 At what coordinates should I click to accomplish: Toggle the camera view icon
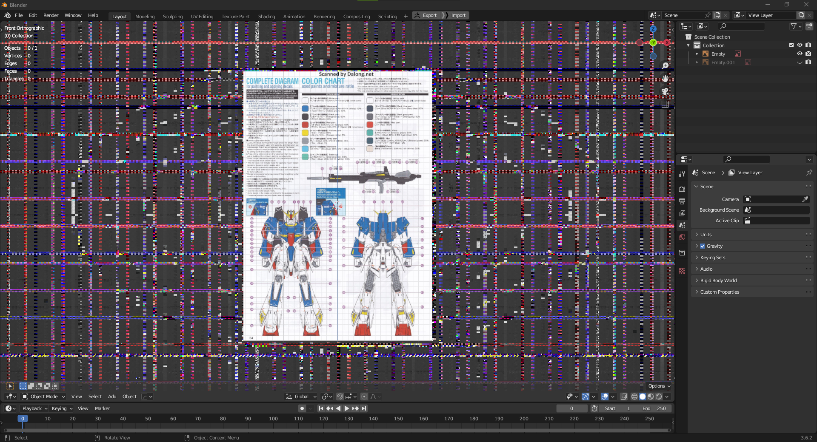665,91
